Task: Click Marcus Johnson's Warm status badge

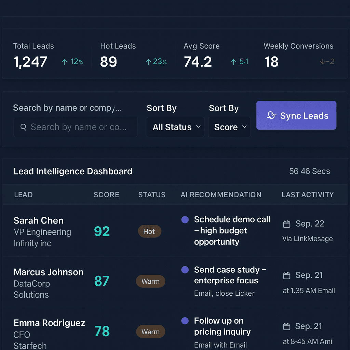Action: [x=150, y=281]
